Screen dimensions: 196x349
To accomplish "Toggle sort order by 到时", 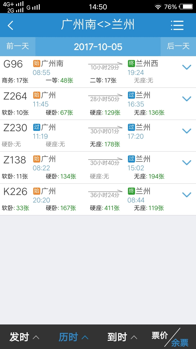I will pos(122,337).
